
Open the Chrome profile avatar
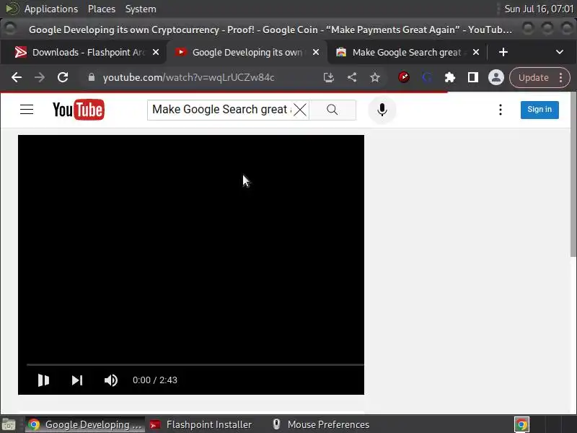(496, 77)
